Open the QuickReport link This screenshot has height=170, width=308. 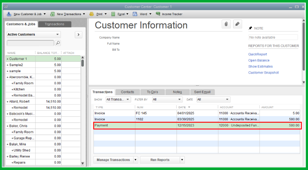pyautogui.click(x=258, y=54)
